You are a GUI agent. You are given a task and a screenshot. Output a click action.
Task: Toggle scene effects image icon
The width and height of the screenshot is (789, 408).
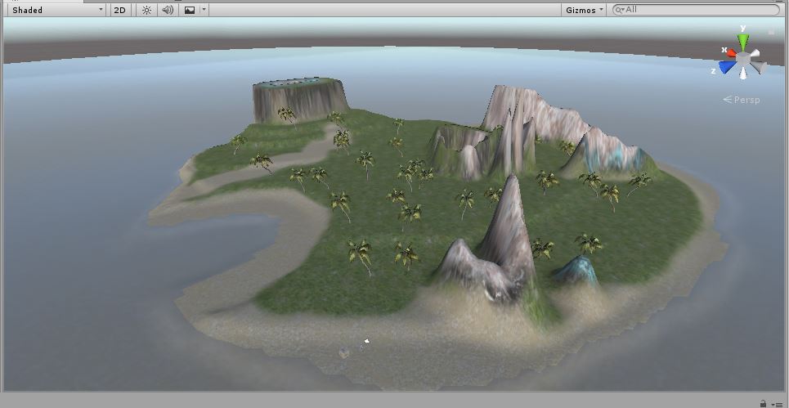tap(190, 10)
